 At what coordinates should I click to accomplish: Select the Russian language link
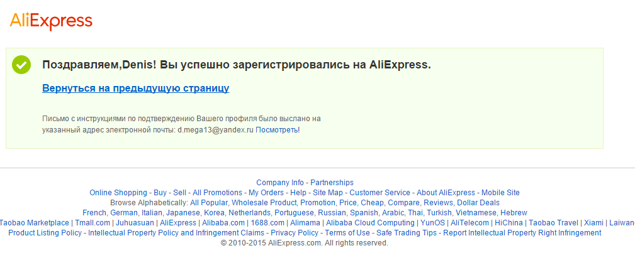332,213
